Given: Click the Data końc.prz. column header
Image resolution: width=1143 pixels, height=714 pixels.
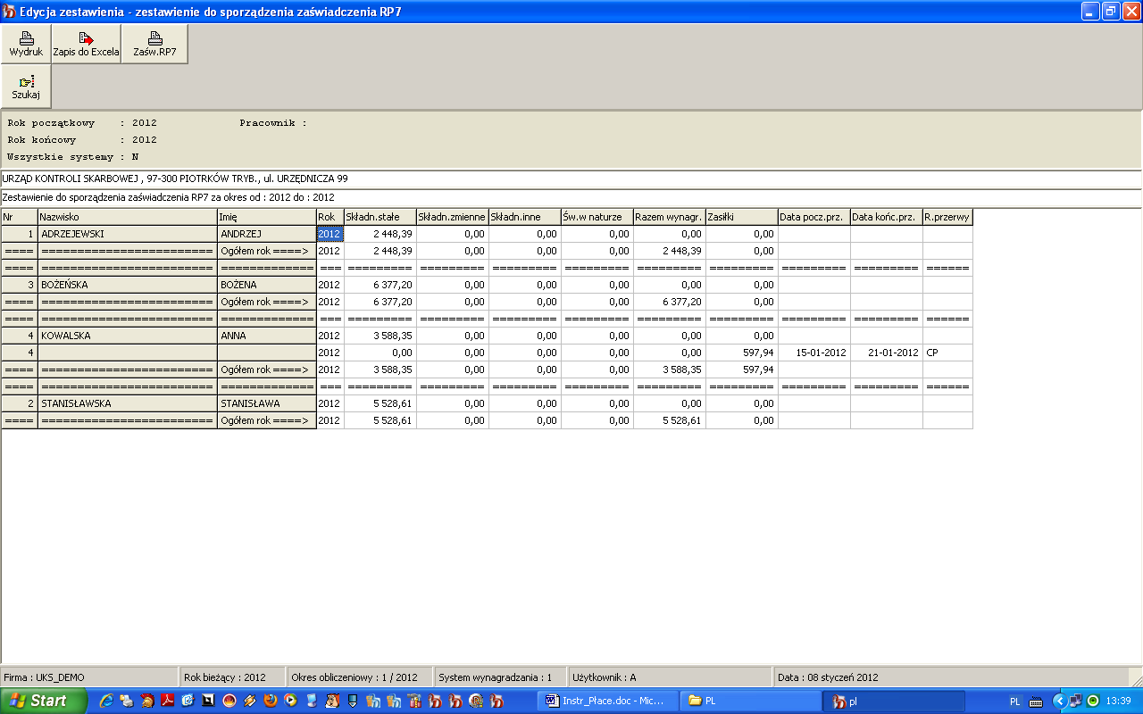Looking at the screenshot, I should tap(887, 217).
